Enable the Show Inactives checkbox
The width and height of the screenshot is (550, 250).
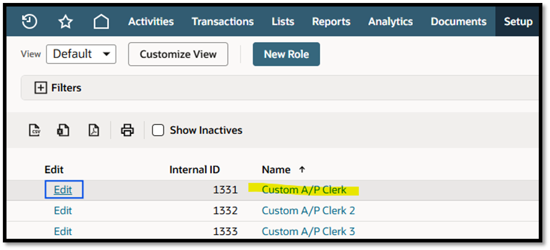pos(158,130)
